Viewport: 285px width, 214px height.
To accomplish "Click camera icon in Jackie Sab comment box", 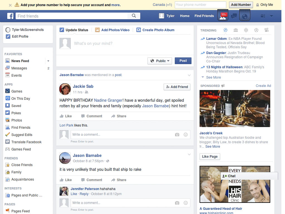I will pos(177,135).
